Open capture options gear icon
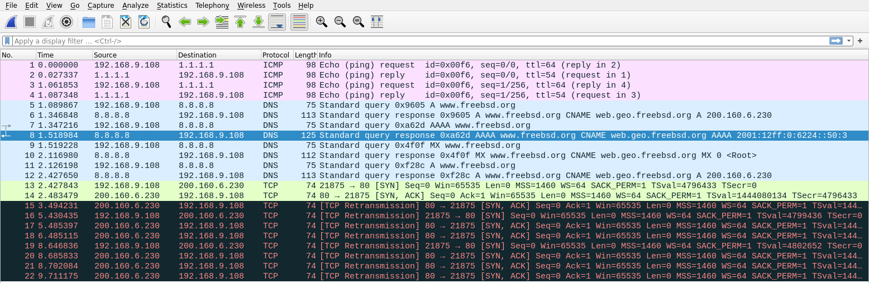 [66, 22]
